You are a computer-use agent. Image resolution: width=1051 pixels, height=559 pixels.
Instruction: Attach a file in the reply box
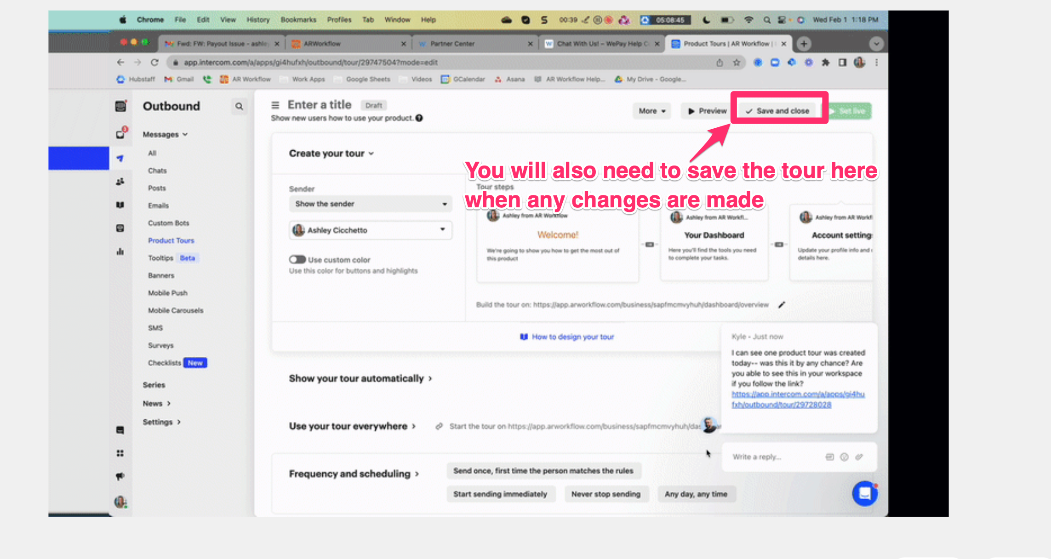pyautogui.click(x=859, y=457)
